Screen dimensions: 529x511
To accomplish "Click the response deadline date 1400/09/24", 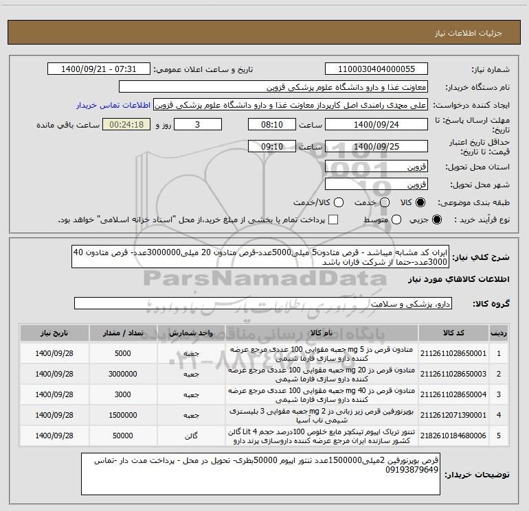I will 376,125.
